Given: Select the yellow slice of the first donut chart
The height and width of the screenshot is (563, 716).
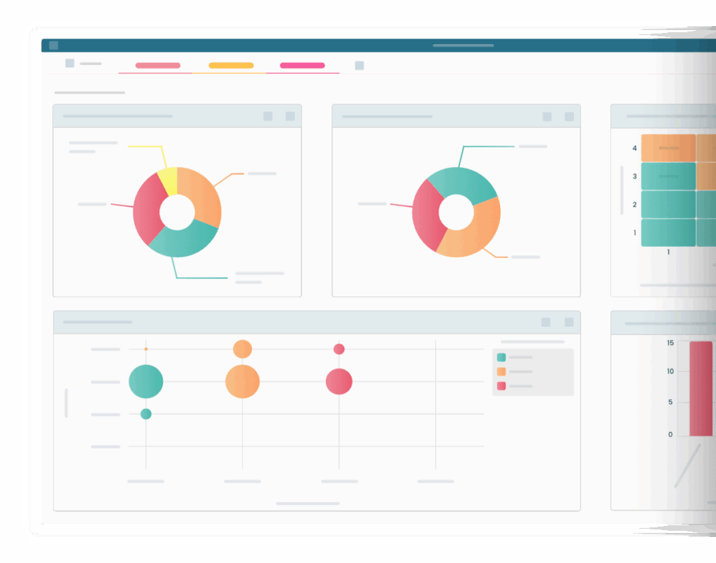Looking at the screenshot, I should (168, 180).
